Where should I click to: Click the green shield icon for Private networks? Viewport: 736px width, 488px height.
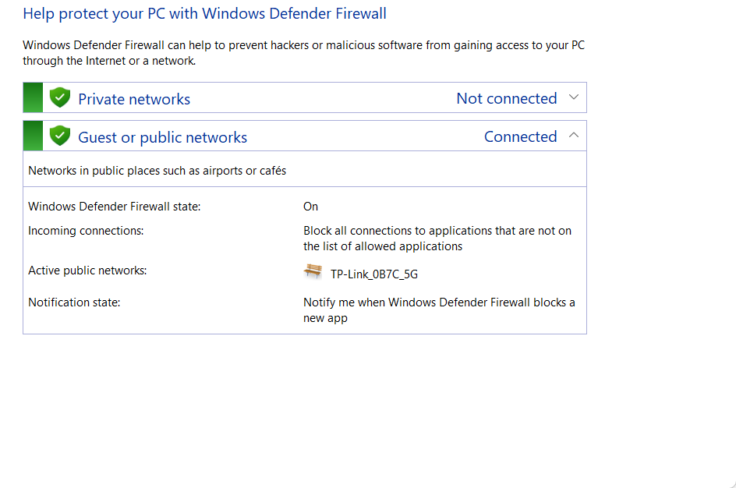click(60, 97)
